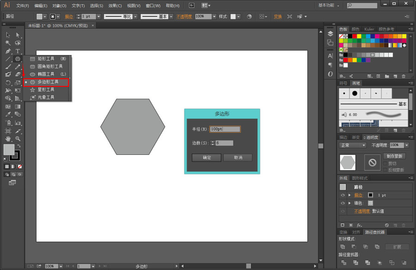Image resolution: width=416 pixels, height=270 pixels.
Task: Select the Pen tool
Action: coord(8,51)
